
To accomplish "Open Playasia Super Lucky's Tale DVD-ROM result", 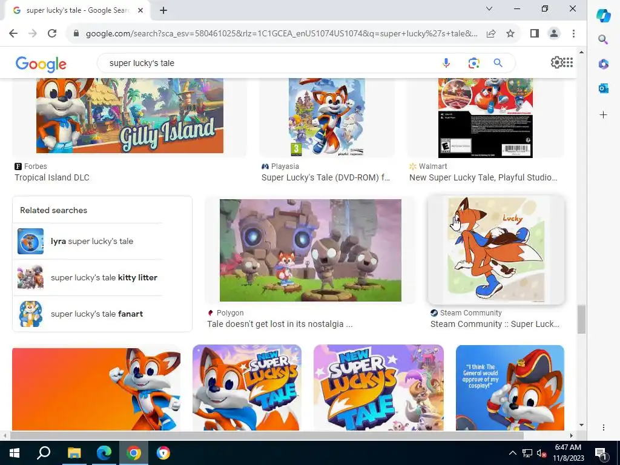I will click(x=325, y=177).
